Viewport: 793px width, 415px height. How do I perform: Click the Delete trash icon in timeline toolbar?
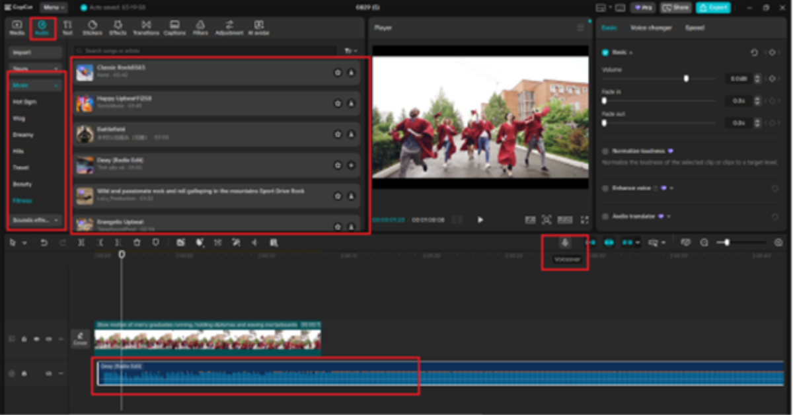137,243
